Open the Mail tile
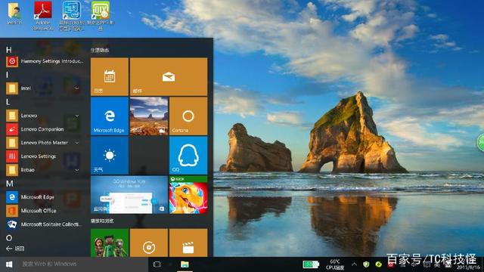 169,76
